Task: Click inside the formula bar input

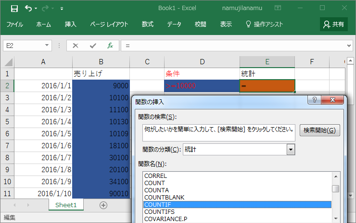Action: click(x=233, y=46)
